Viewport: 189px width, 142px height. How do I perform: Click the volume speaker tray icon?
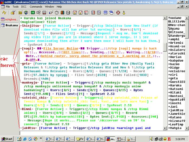point(151,139)
